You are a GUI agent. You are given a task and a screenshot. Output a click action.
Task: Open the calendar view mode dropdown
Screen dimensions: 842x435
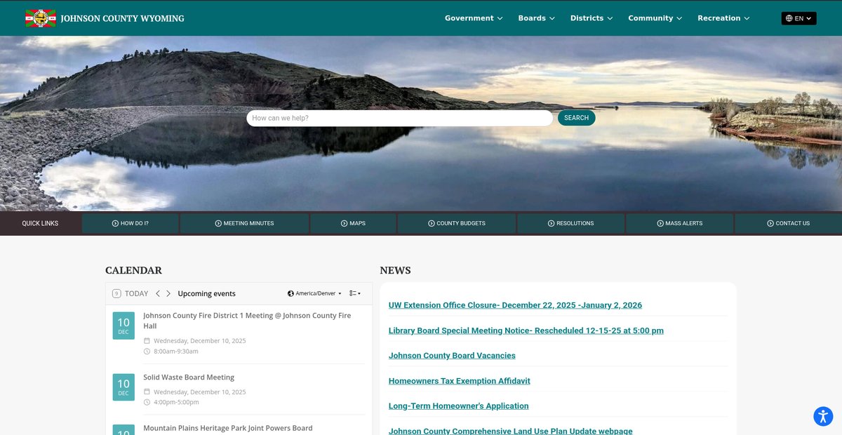355,293
